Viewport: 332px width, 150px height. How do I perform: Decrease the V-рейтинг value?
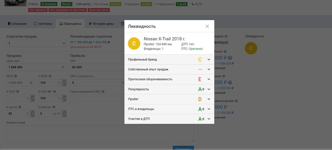pos(64,115)
